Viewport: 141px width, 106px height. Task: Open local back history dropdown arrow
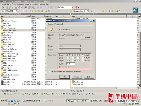point(24,11)
